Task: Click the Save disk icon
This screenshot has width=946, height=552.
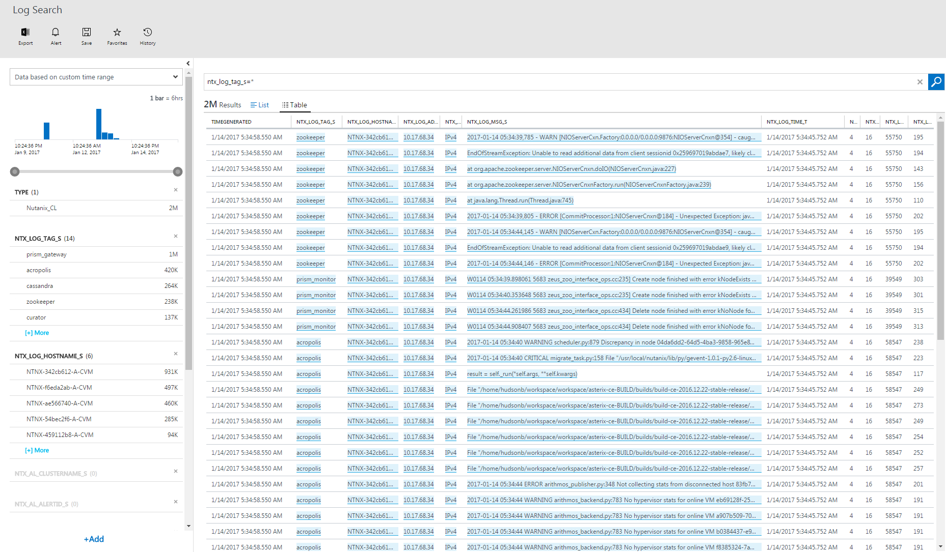Action: (x=87, y=32)
